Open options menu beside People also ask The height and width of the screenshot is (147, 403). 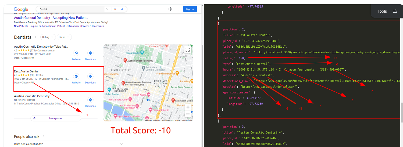(43, 136)
